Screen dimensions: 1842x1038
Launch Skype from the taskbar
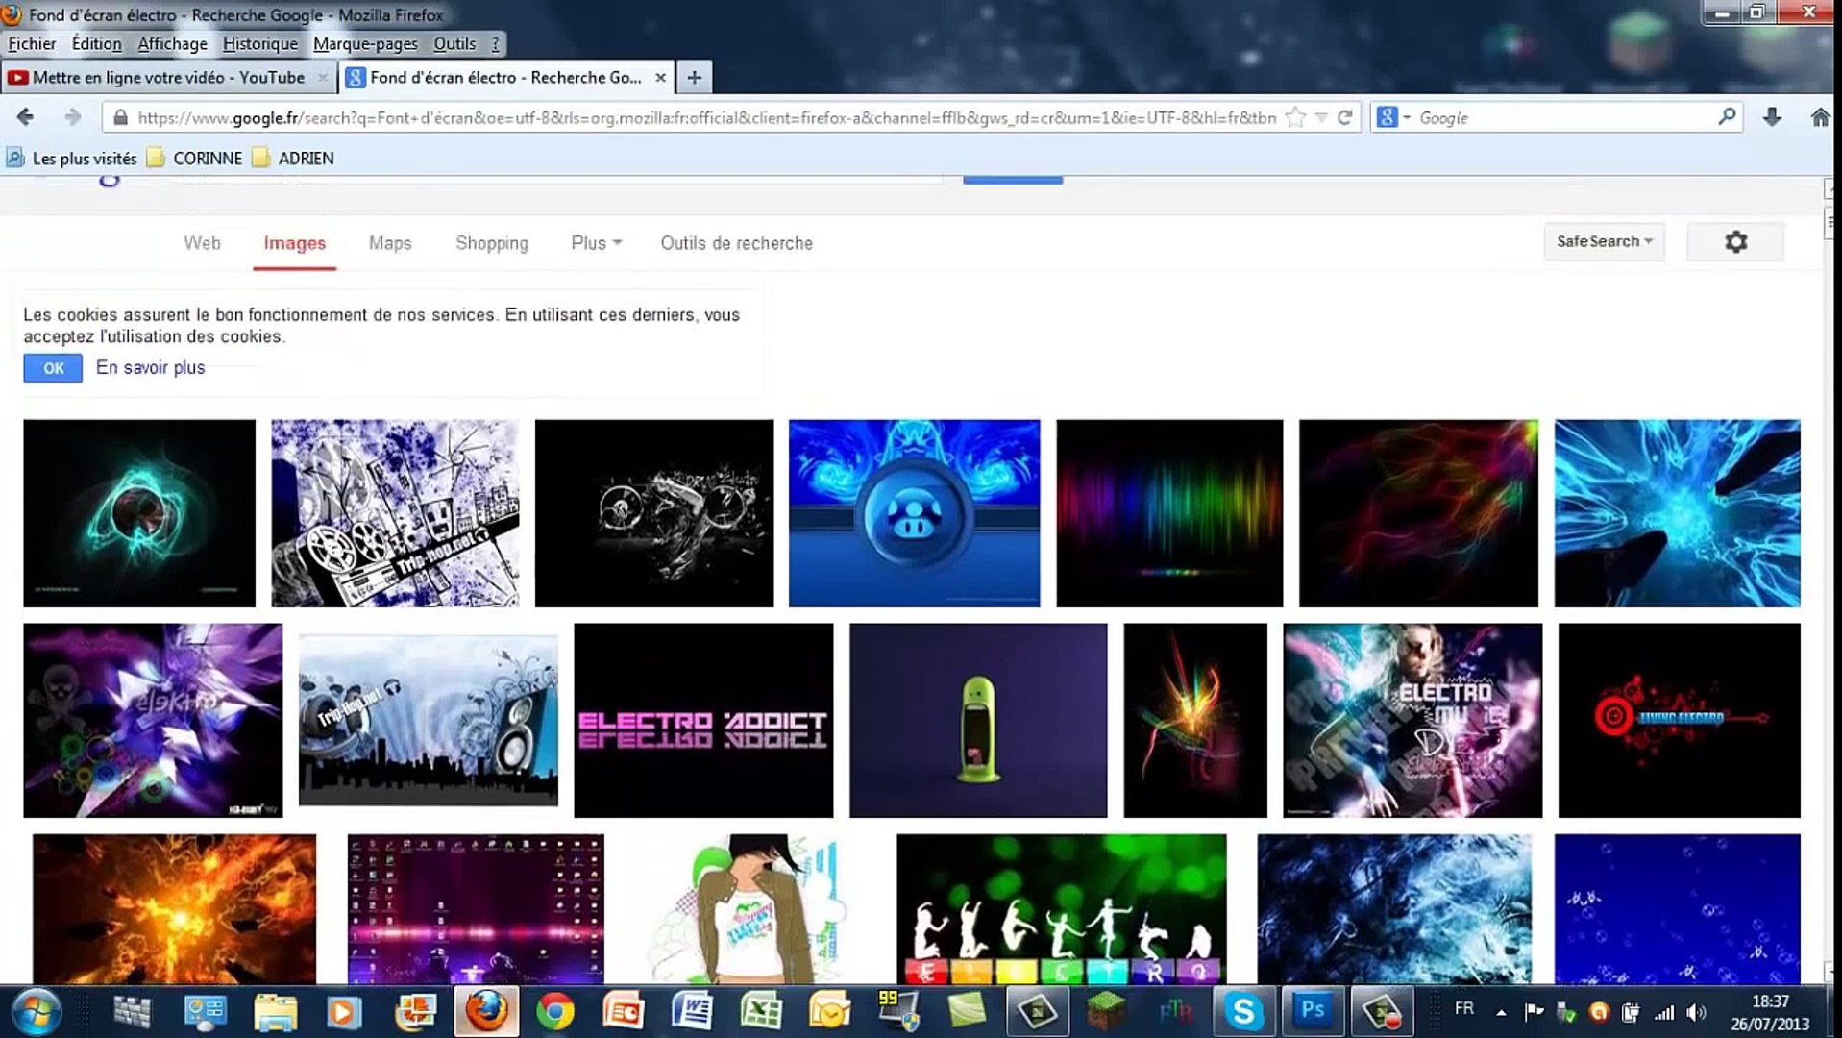1242,1011
